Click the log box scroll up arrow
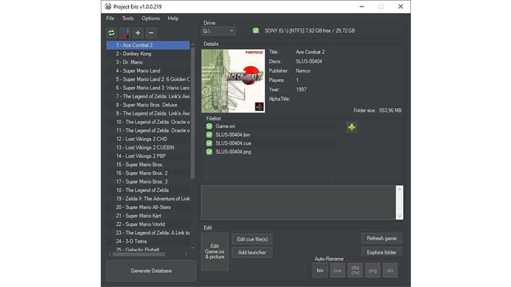Image resolution: width=511 pixels, height=287 pixels. [399, 189]
